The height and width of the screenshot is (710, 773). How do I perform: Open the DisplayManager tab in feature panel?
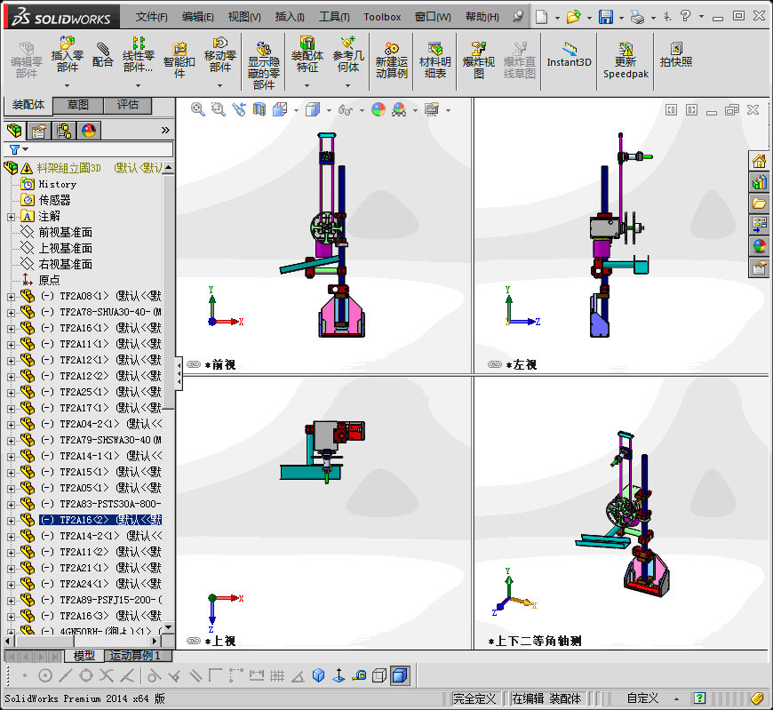(88, 131)
